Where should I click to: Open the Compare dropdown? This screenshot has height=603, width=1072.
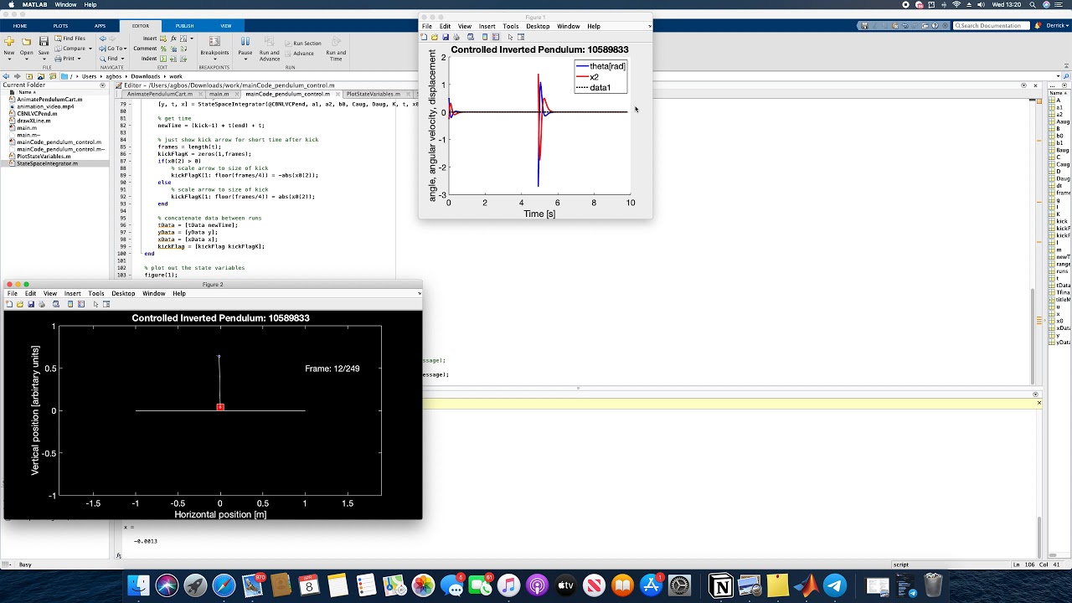tap(90, 49)
